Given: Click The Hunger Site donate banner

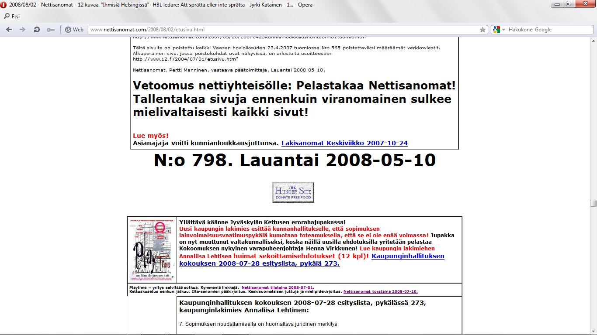Looking at the screenshot, I should tap(293, 192).
